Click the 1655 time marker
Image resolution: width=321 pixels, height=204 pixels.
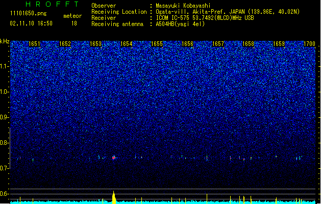click(x=157, y=44)
